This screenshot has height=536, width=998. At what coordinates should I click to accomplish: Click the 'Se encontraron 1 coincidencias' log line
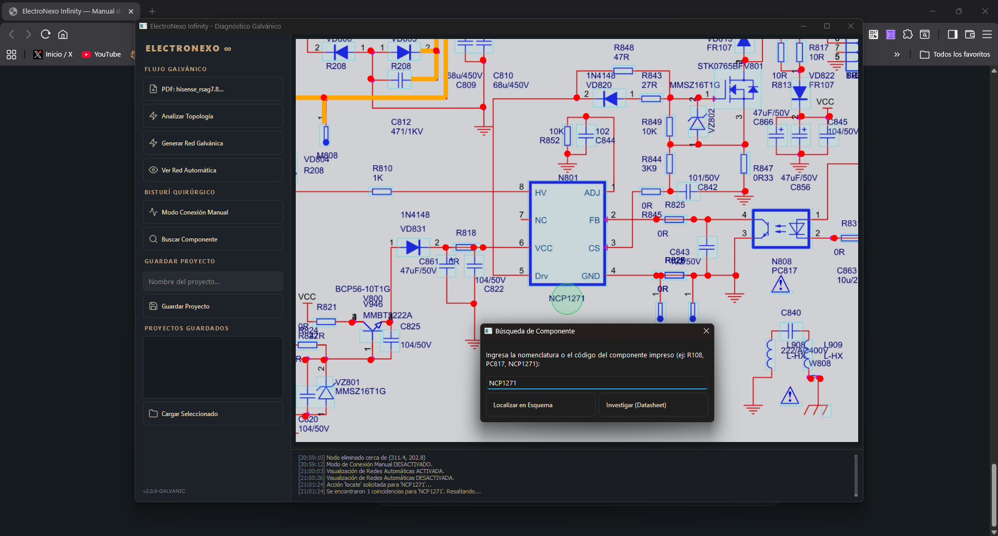(389, 491)
